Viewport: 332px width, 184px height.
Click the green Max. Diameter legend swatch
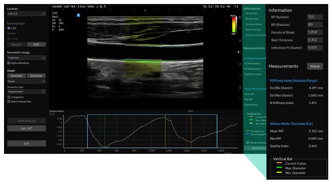coord(279,168)
